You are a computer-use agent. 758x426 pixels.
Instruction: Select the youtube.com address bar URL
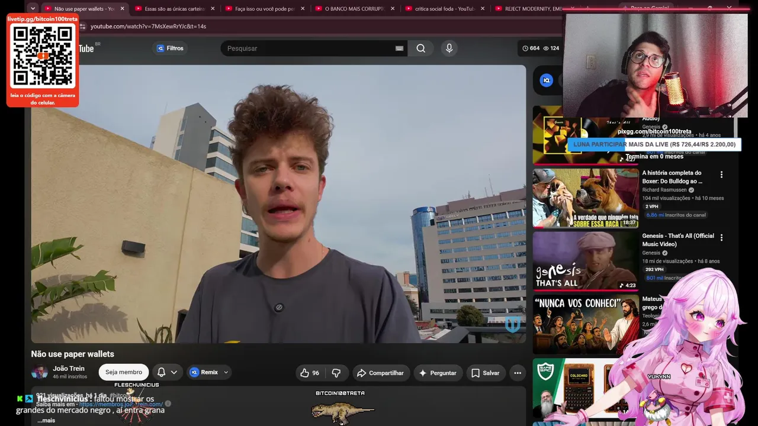click(148, 27)
